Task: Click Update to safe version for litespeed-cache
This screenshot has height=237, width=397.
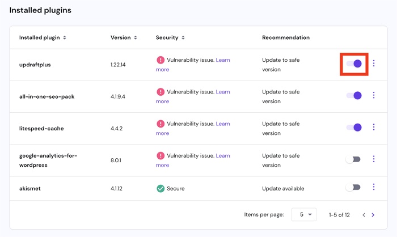Action: coord(281,128)
